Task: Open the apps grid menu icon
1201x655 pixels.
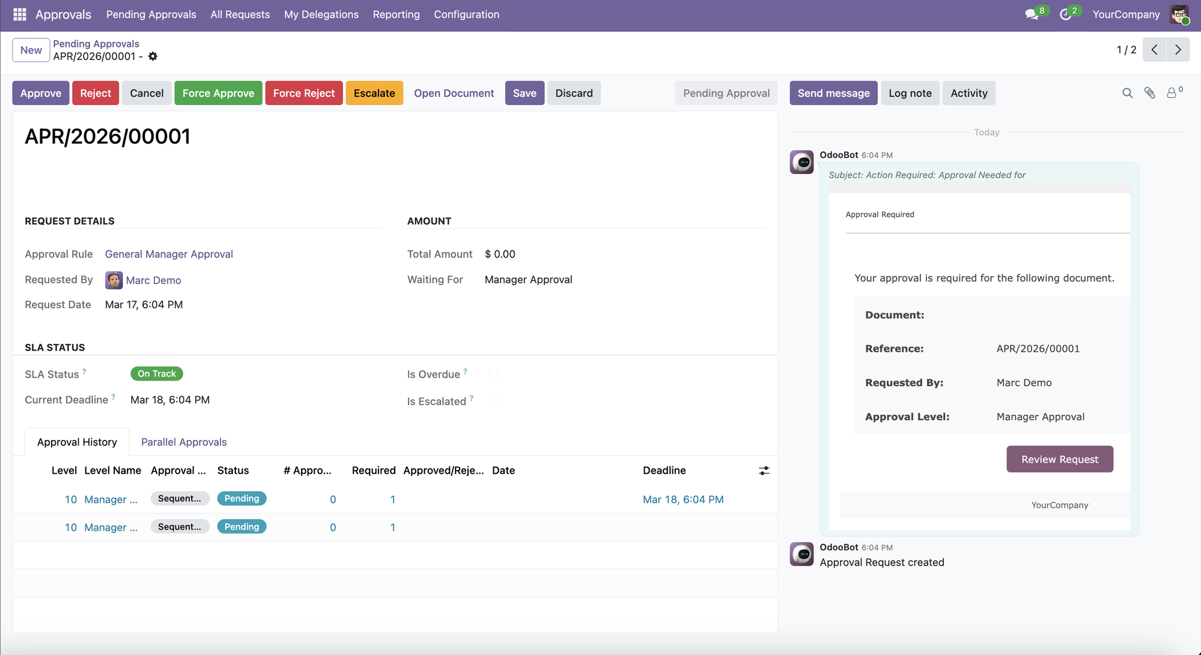Action: (x=20, y=14)
